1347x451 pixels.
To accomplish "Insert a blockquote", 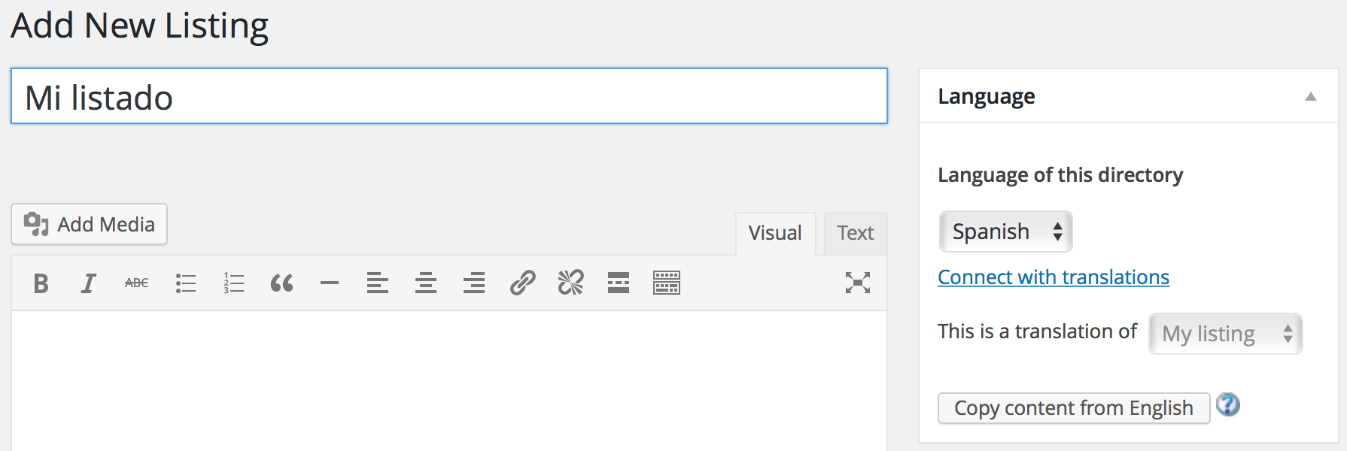I will pyautogui.click(x=281, y=283).
